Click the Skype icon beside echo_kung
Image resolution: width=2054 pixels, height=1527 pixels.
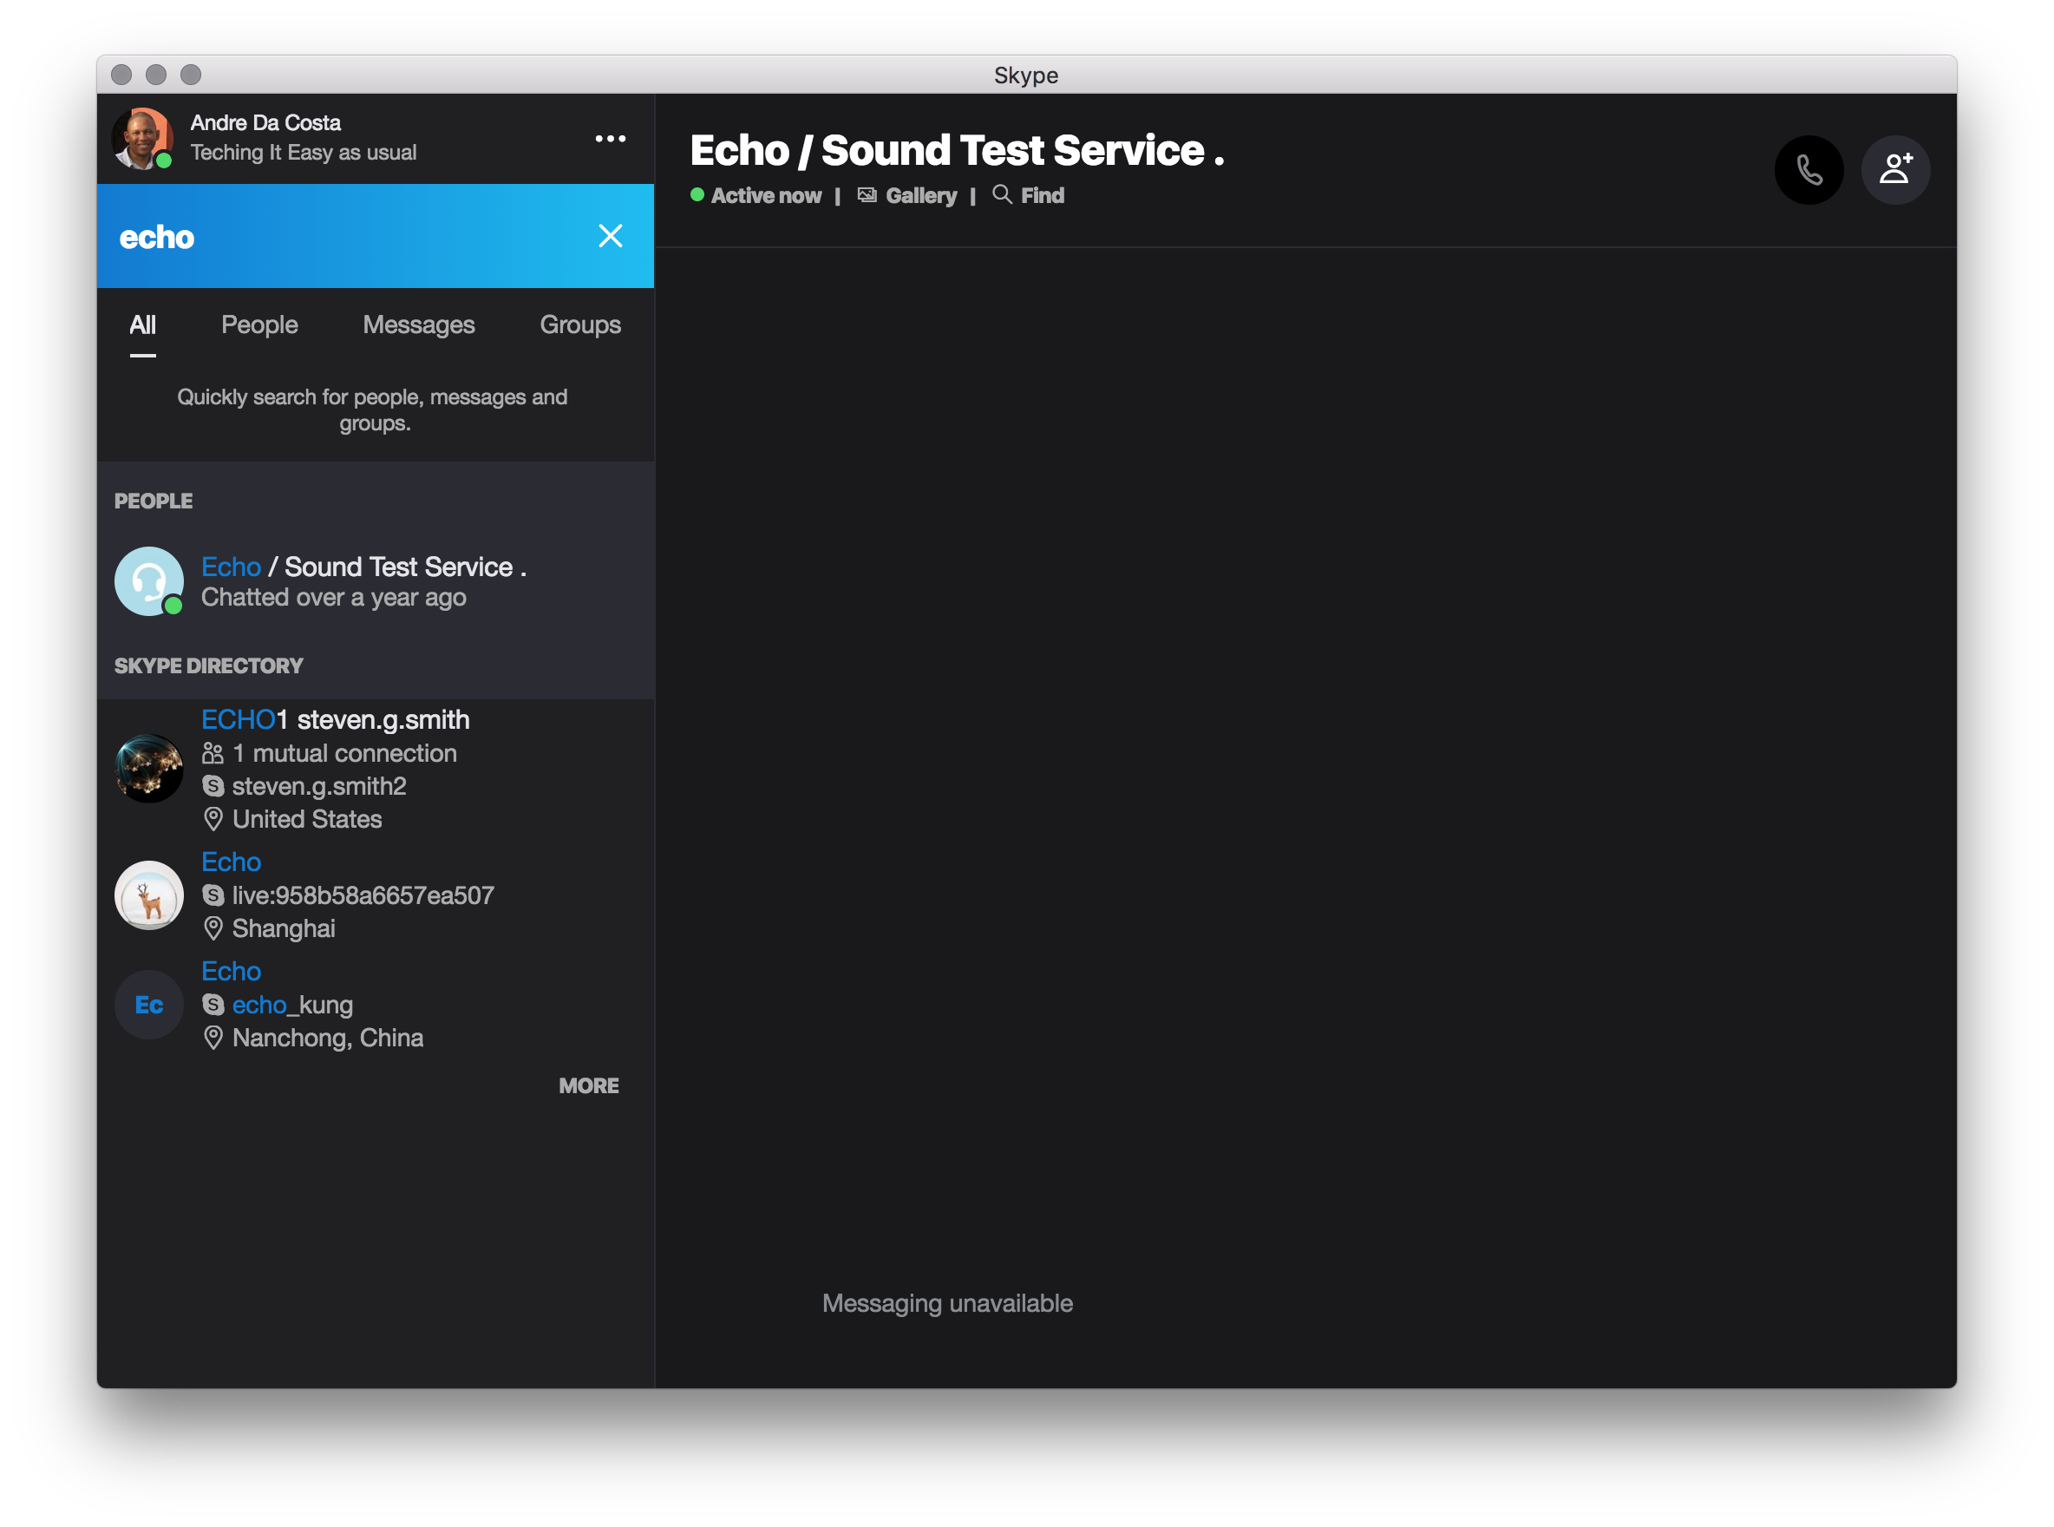(213, 1005)
